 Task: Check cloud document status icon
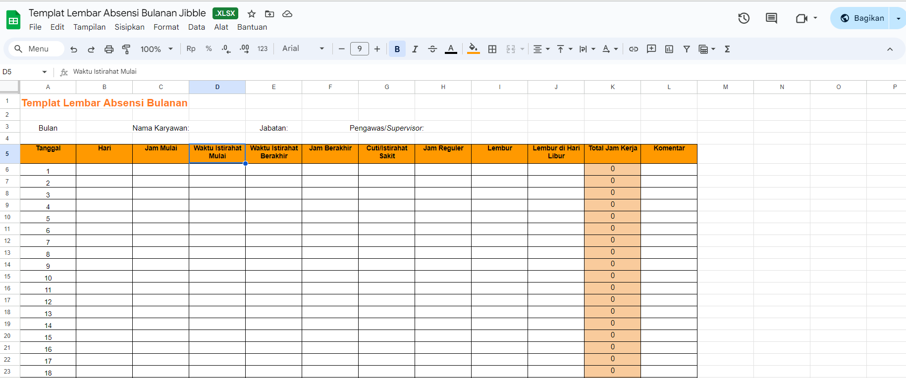(x=287, y=14)
